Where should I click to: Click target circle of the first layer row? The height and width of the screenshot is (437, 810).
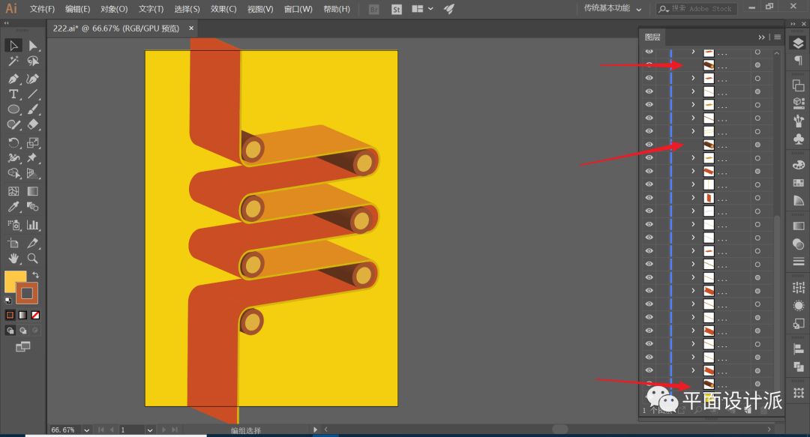click(x=757, y=52)
